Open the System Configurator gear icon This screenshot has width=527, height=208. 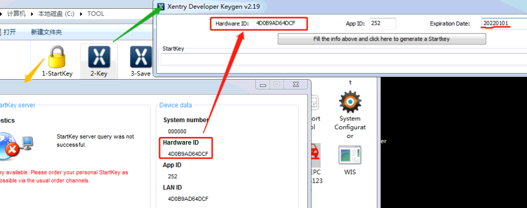(350, 102)
